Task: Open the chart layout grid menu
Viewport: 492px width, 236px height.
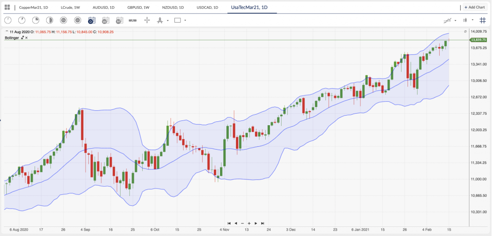Action: [7, 7]
